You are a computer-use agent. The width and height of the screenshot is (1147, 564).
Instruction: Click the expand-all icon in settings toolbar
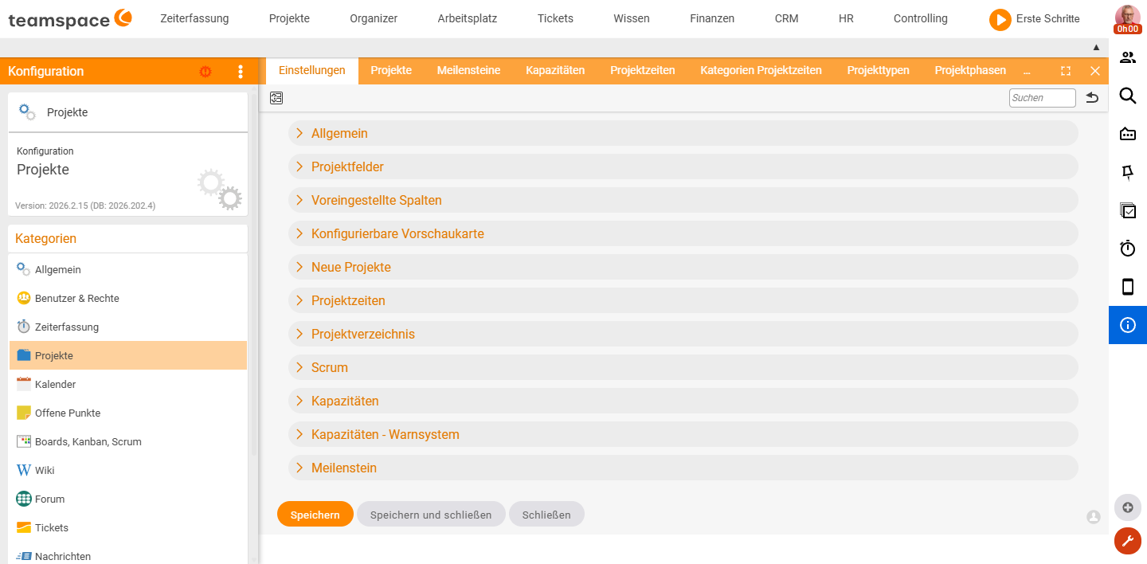pyautogui.click(x=276, y=98)
